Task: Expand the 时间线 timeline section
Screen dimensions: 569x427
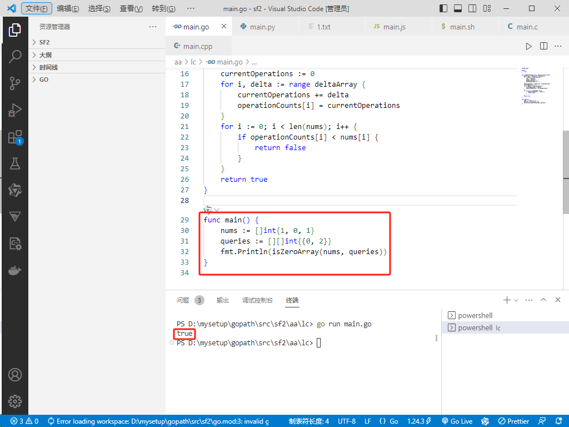Action: coord(97,67)
